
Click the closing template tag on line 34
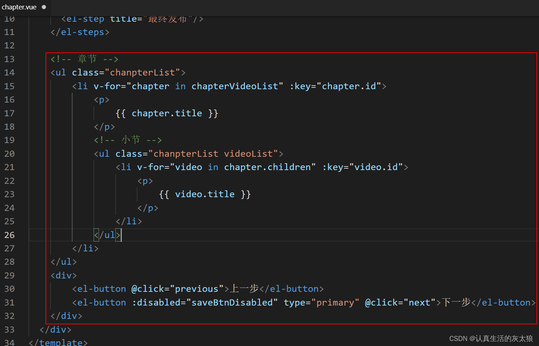coord(58,342)
